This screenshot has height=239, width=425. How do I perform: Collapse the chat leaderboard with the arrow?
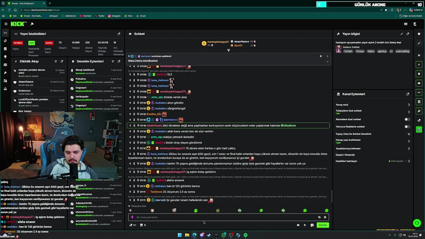228,50
